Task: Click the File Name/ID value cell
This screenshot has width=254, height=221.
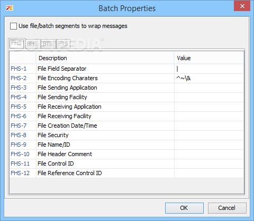Action: click(x=209, y=145)
